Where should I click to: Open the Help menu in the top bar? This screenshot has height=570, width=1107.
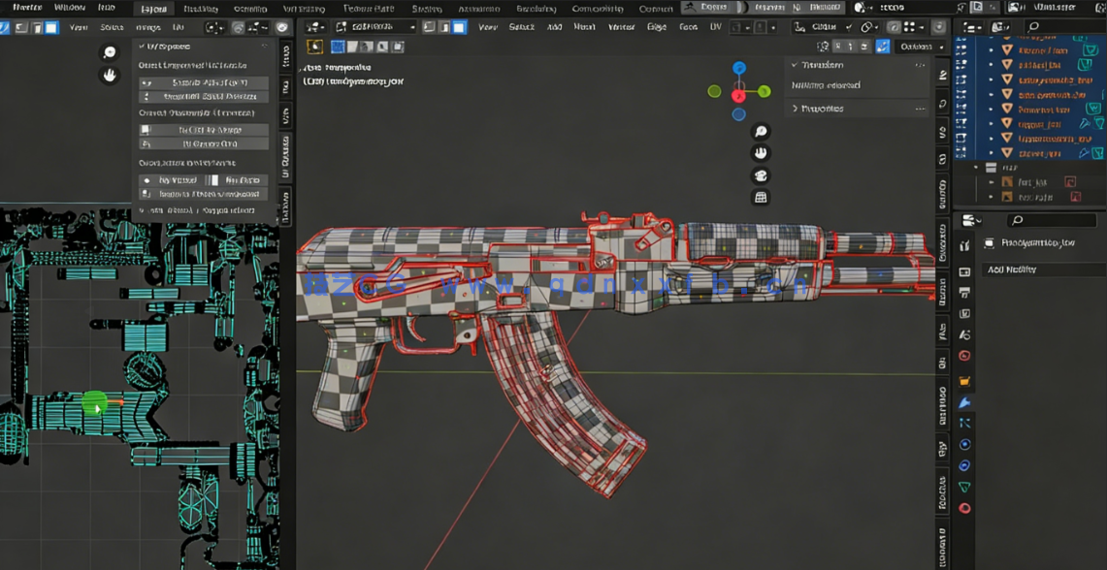pyautogui.click(x=107, y=7)
